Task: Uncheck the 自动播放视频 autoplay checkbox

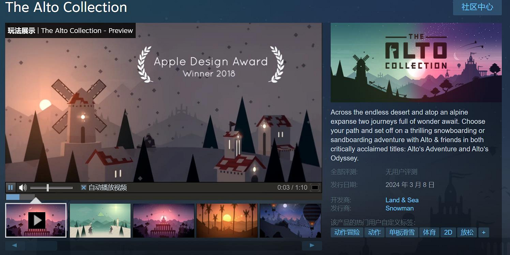Action: pos(84,187)
